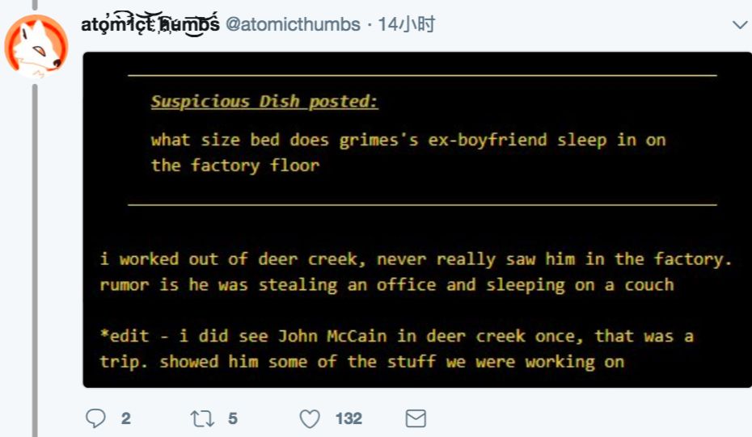Retweet this post using the arrows icon

tap(202, 418)
